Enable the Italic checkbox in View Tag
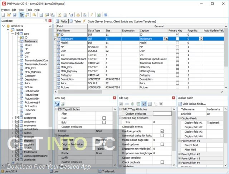The image size is (229, 174). 104,118
